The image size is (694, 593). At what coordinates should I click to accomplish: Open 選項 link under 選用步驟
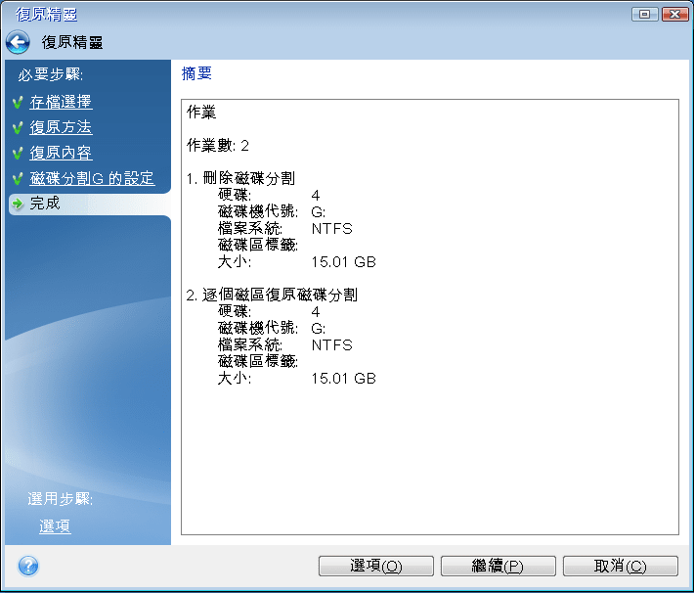pyautogui.click(x=55, y=526)
